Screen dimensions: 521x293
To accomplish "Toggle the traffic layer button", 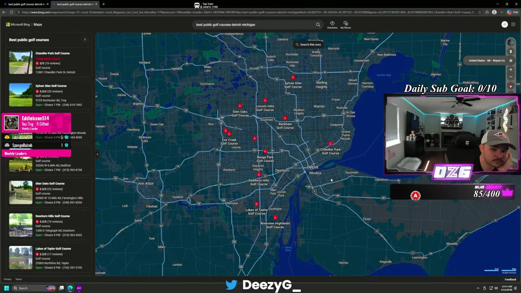I will pyautogui.click(x=511, y=52).
